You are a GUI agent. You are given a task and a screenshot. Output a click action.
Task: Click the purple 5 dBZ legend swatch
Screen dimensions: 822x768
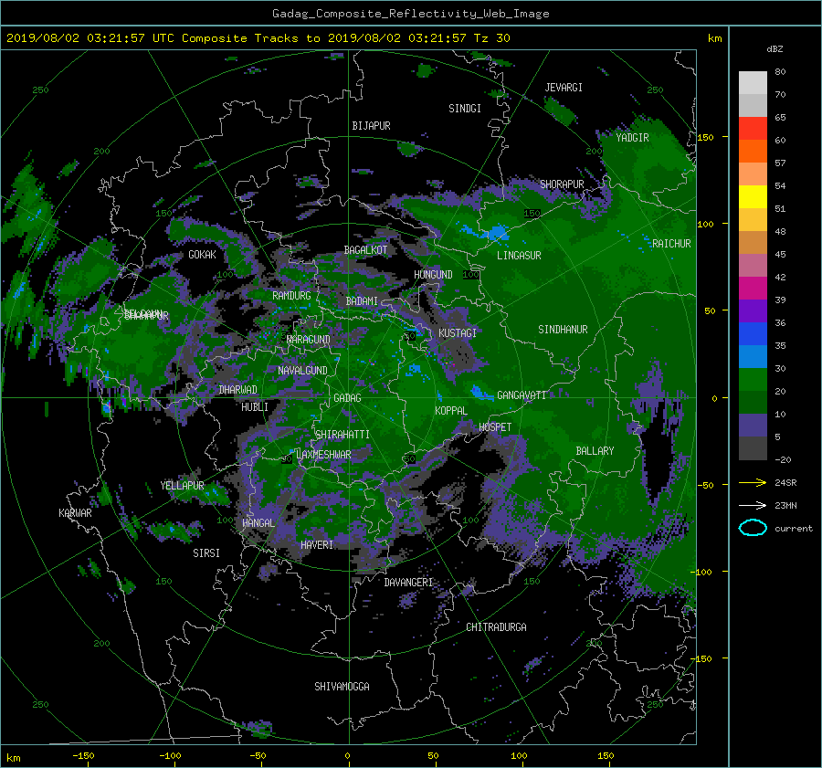pyautogui.click(x=753, y=426)
